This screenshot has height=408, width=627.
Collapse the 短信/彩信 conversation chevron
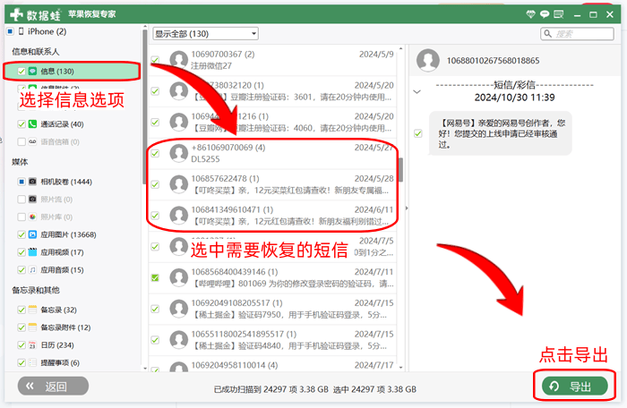pos(417,91)
